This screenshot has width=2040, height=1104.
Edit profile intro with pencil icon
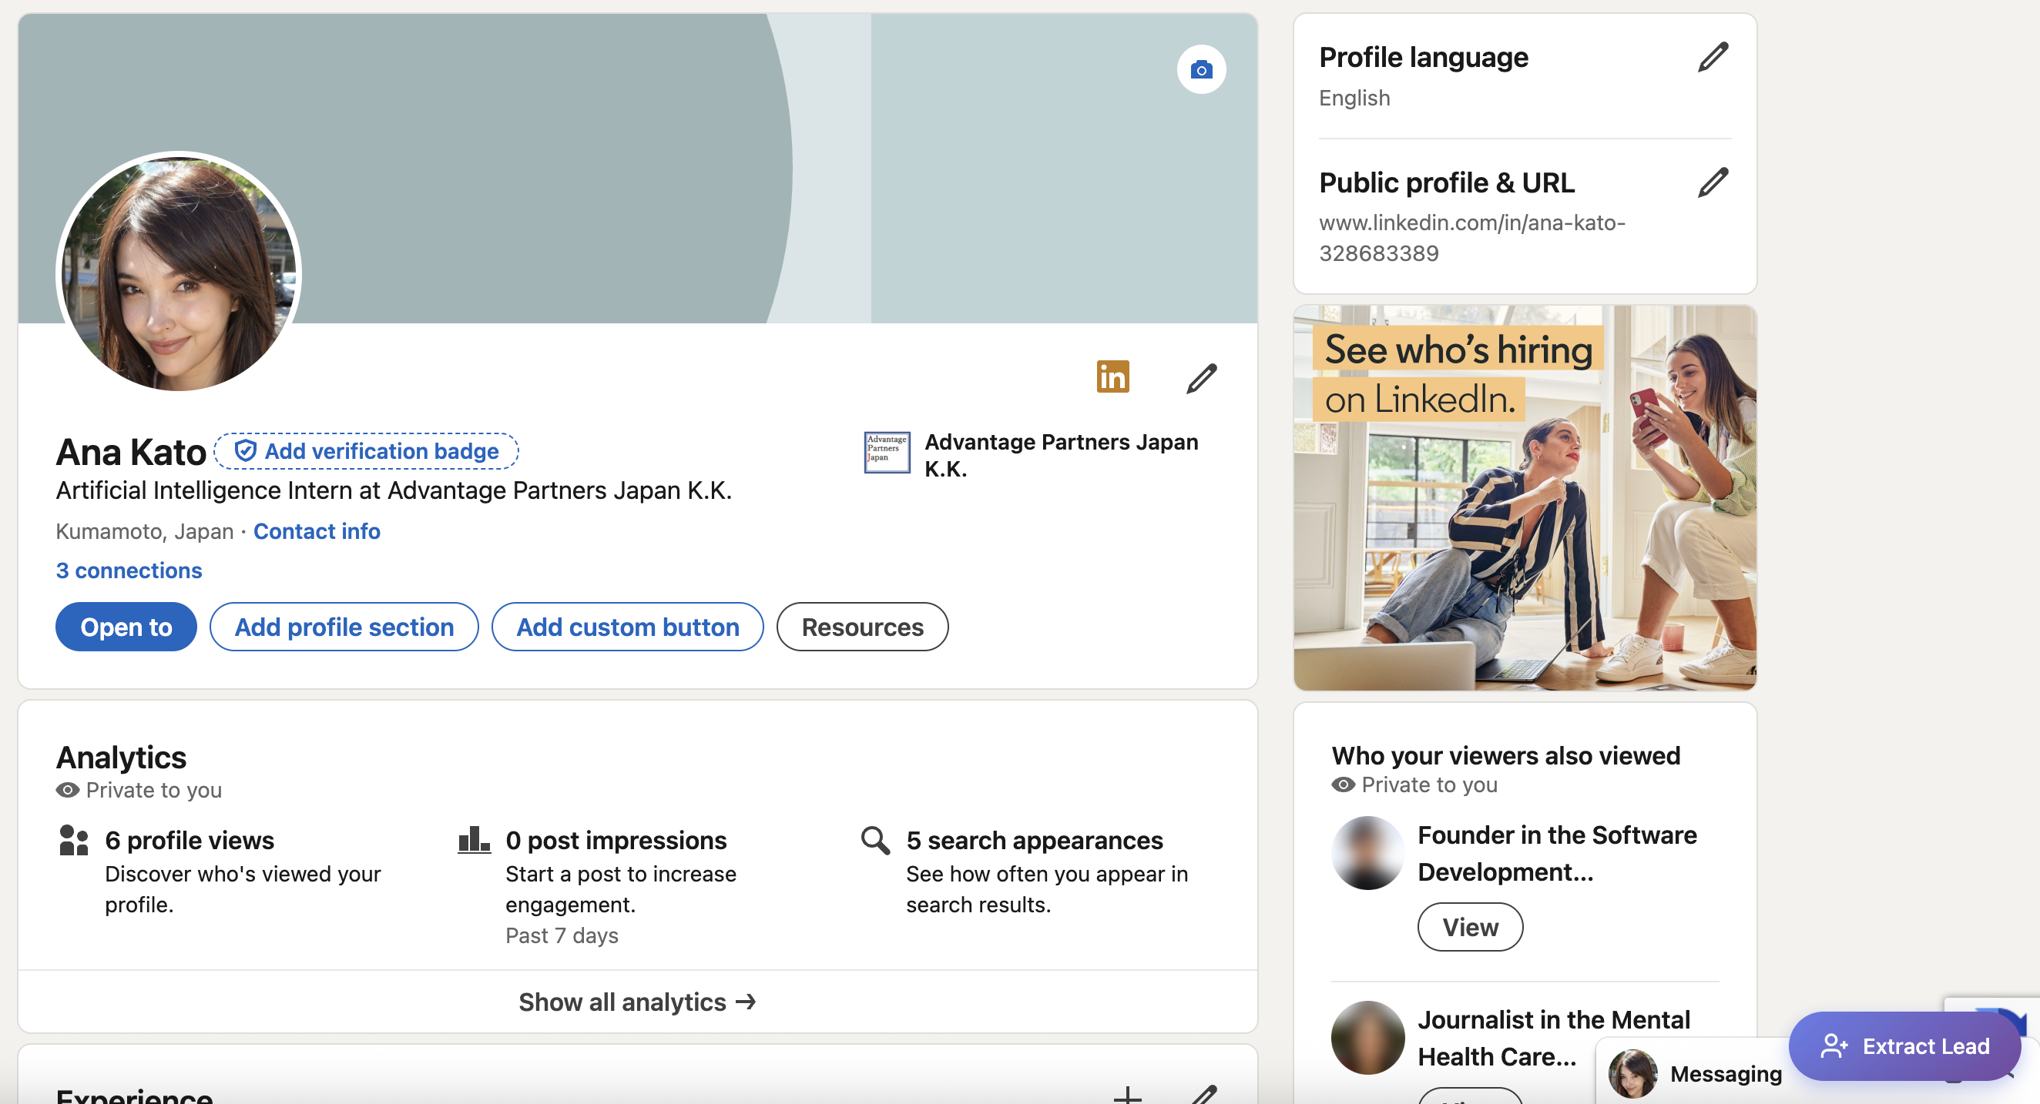click(1200, 378)
